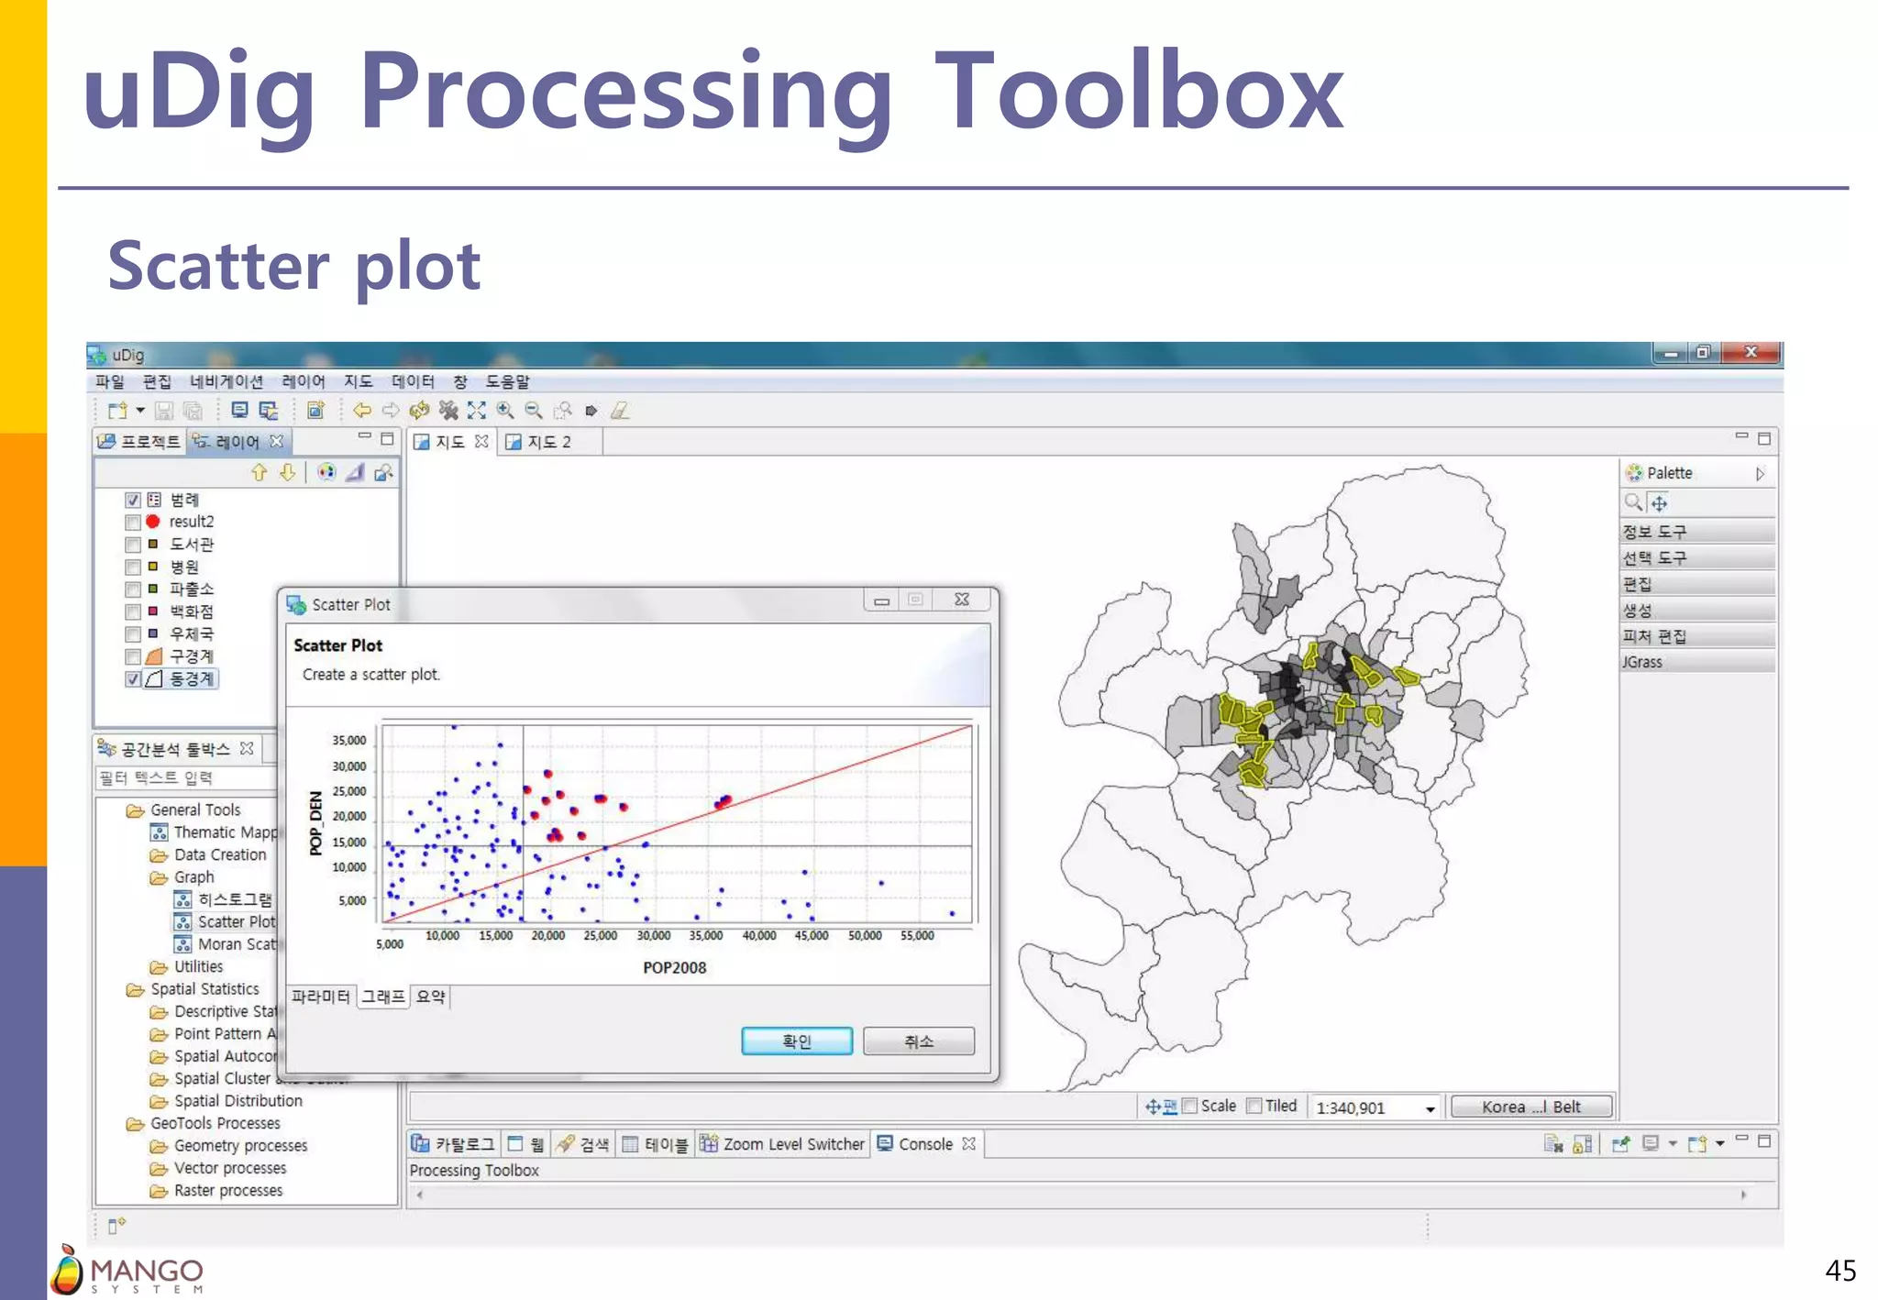
Task: Open the layer style palette icon
Action: point(326,472)
